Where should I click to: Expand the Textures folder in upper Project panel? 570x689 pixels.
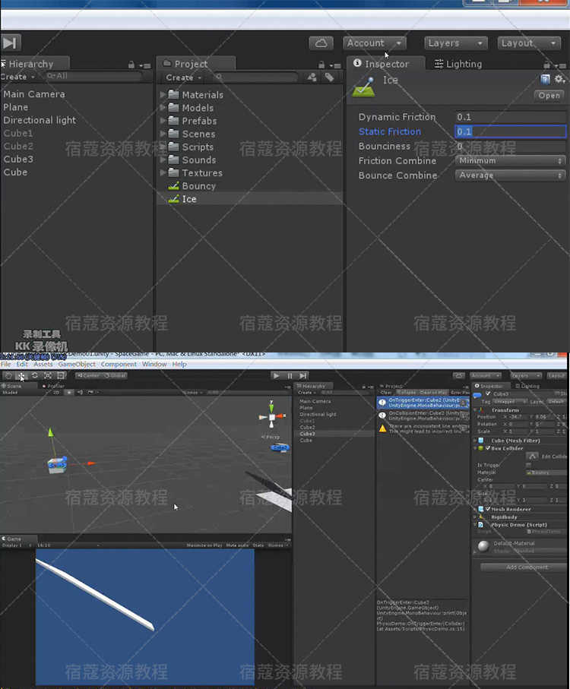pos(163,172)
